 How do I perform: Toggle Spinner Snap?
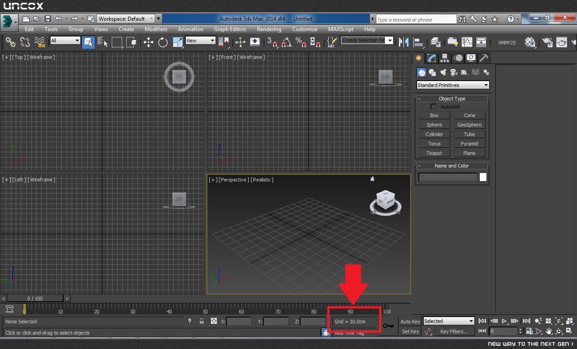pos(316,42)
